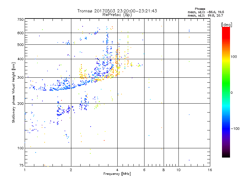Click the y-axis tick label "600"
The height and width of the screenshot is (185, 247).
coord(20,33)
